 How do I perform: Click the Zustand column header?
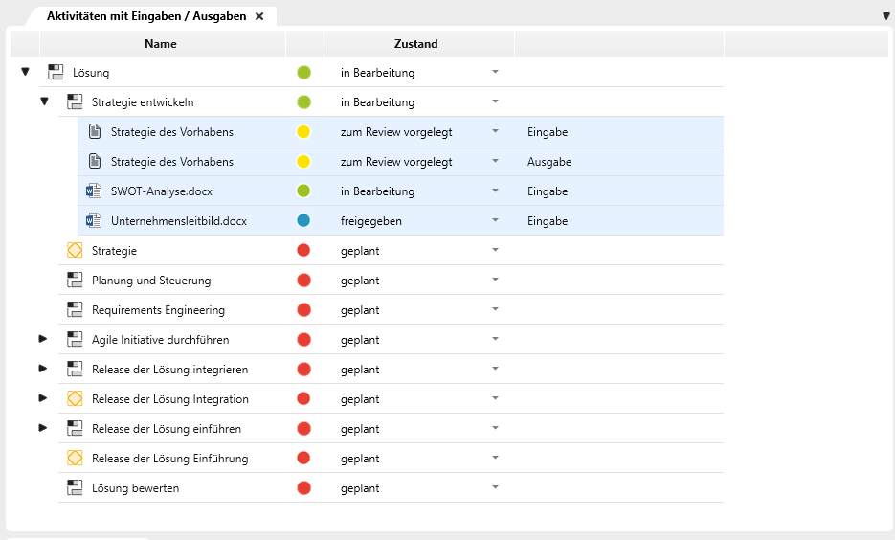416,44
